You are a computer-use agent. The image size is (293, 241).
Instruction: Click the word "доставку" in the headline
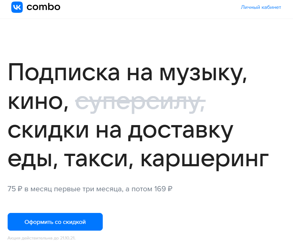tap(181, 132)
